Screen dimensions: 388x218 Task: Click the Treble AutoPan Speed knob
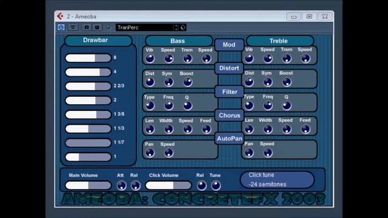pos(268,153)
